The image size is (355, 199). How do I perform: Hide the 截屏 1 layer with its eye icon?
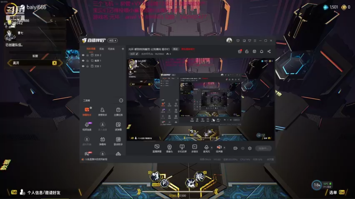point(83,61)
